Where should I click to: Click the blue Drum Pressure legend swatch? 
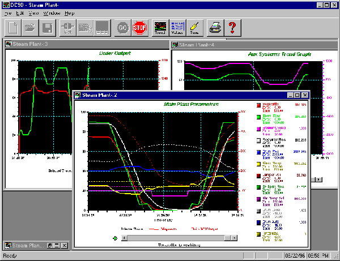[258, 153]
